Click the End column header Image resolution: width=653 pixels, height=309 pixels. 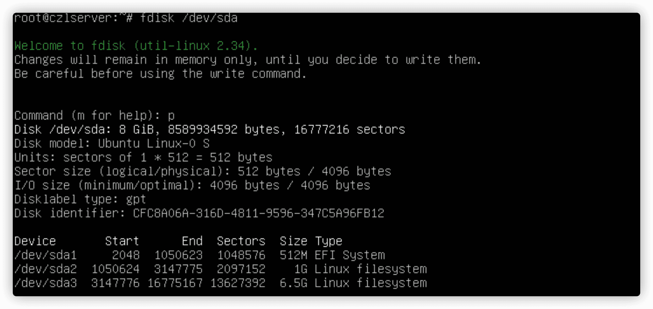(x=192, y=241)
